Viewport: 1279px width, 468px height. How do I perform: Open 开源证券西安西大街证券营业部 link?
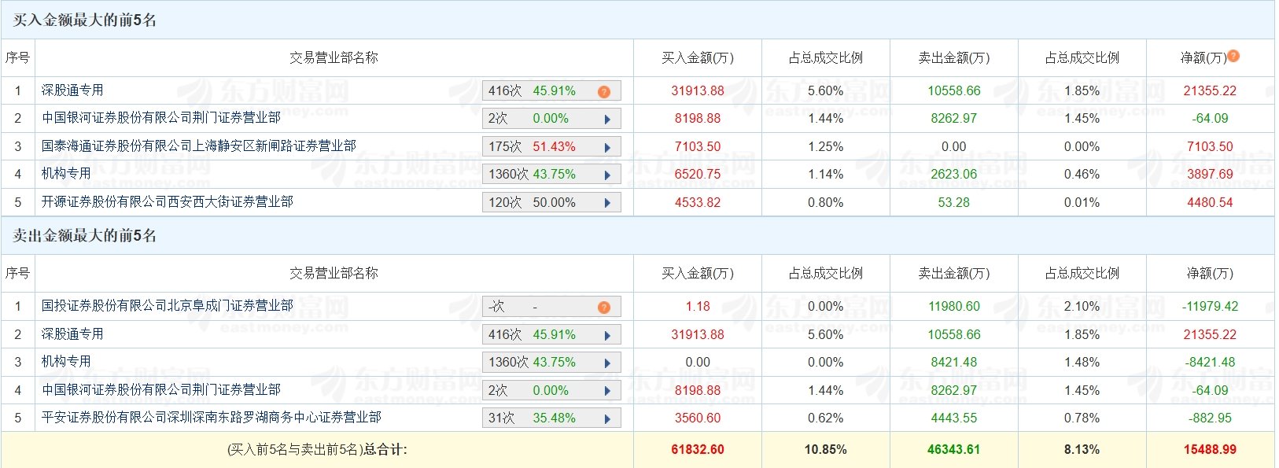point(167,202)
